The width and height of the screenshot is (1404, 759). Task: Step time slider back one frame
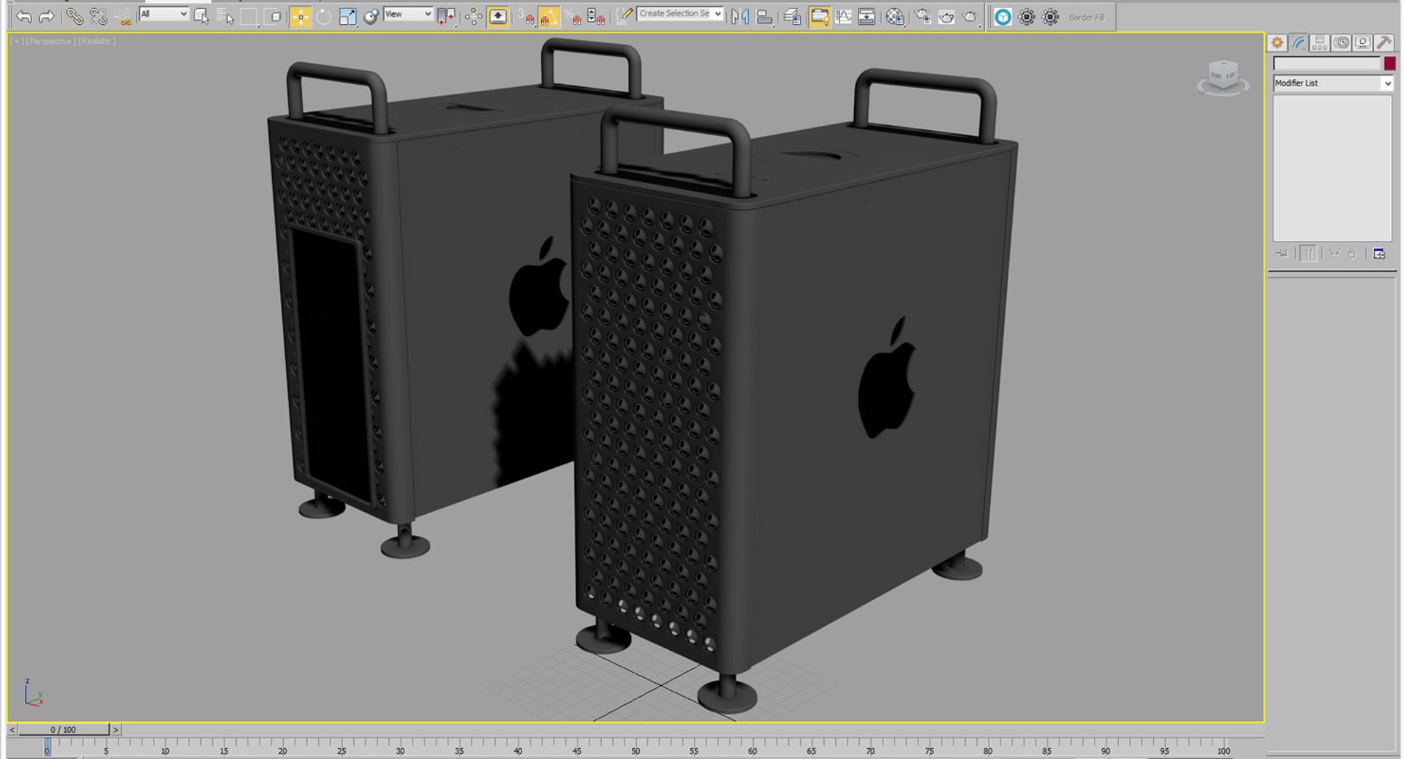12,730
